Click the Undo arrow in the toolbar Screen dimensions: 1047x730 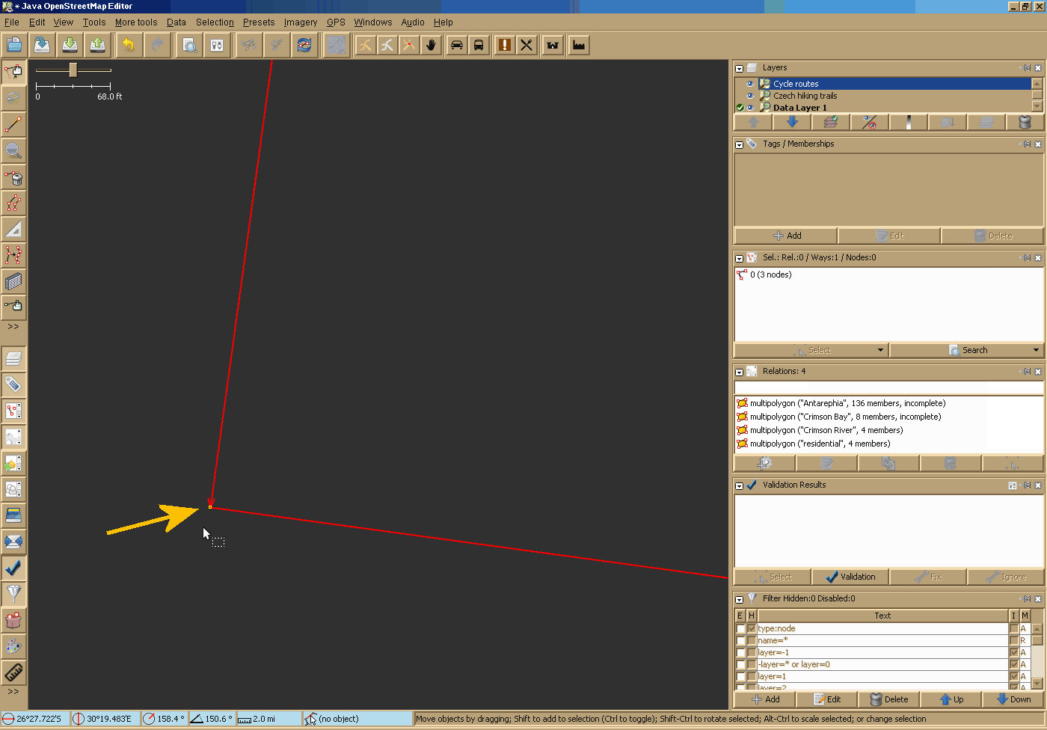129,45
